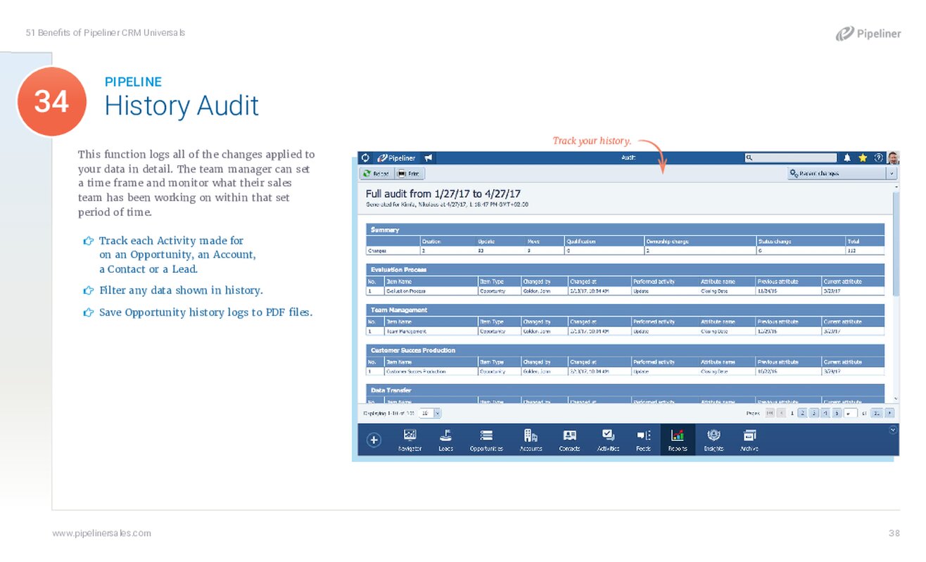Click the Reload button
The image size is (926, 562).
click(376, 173)
